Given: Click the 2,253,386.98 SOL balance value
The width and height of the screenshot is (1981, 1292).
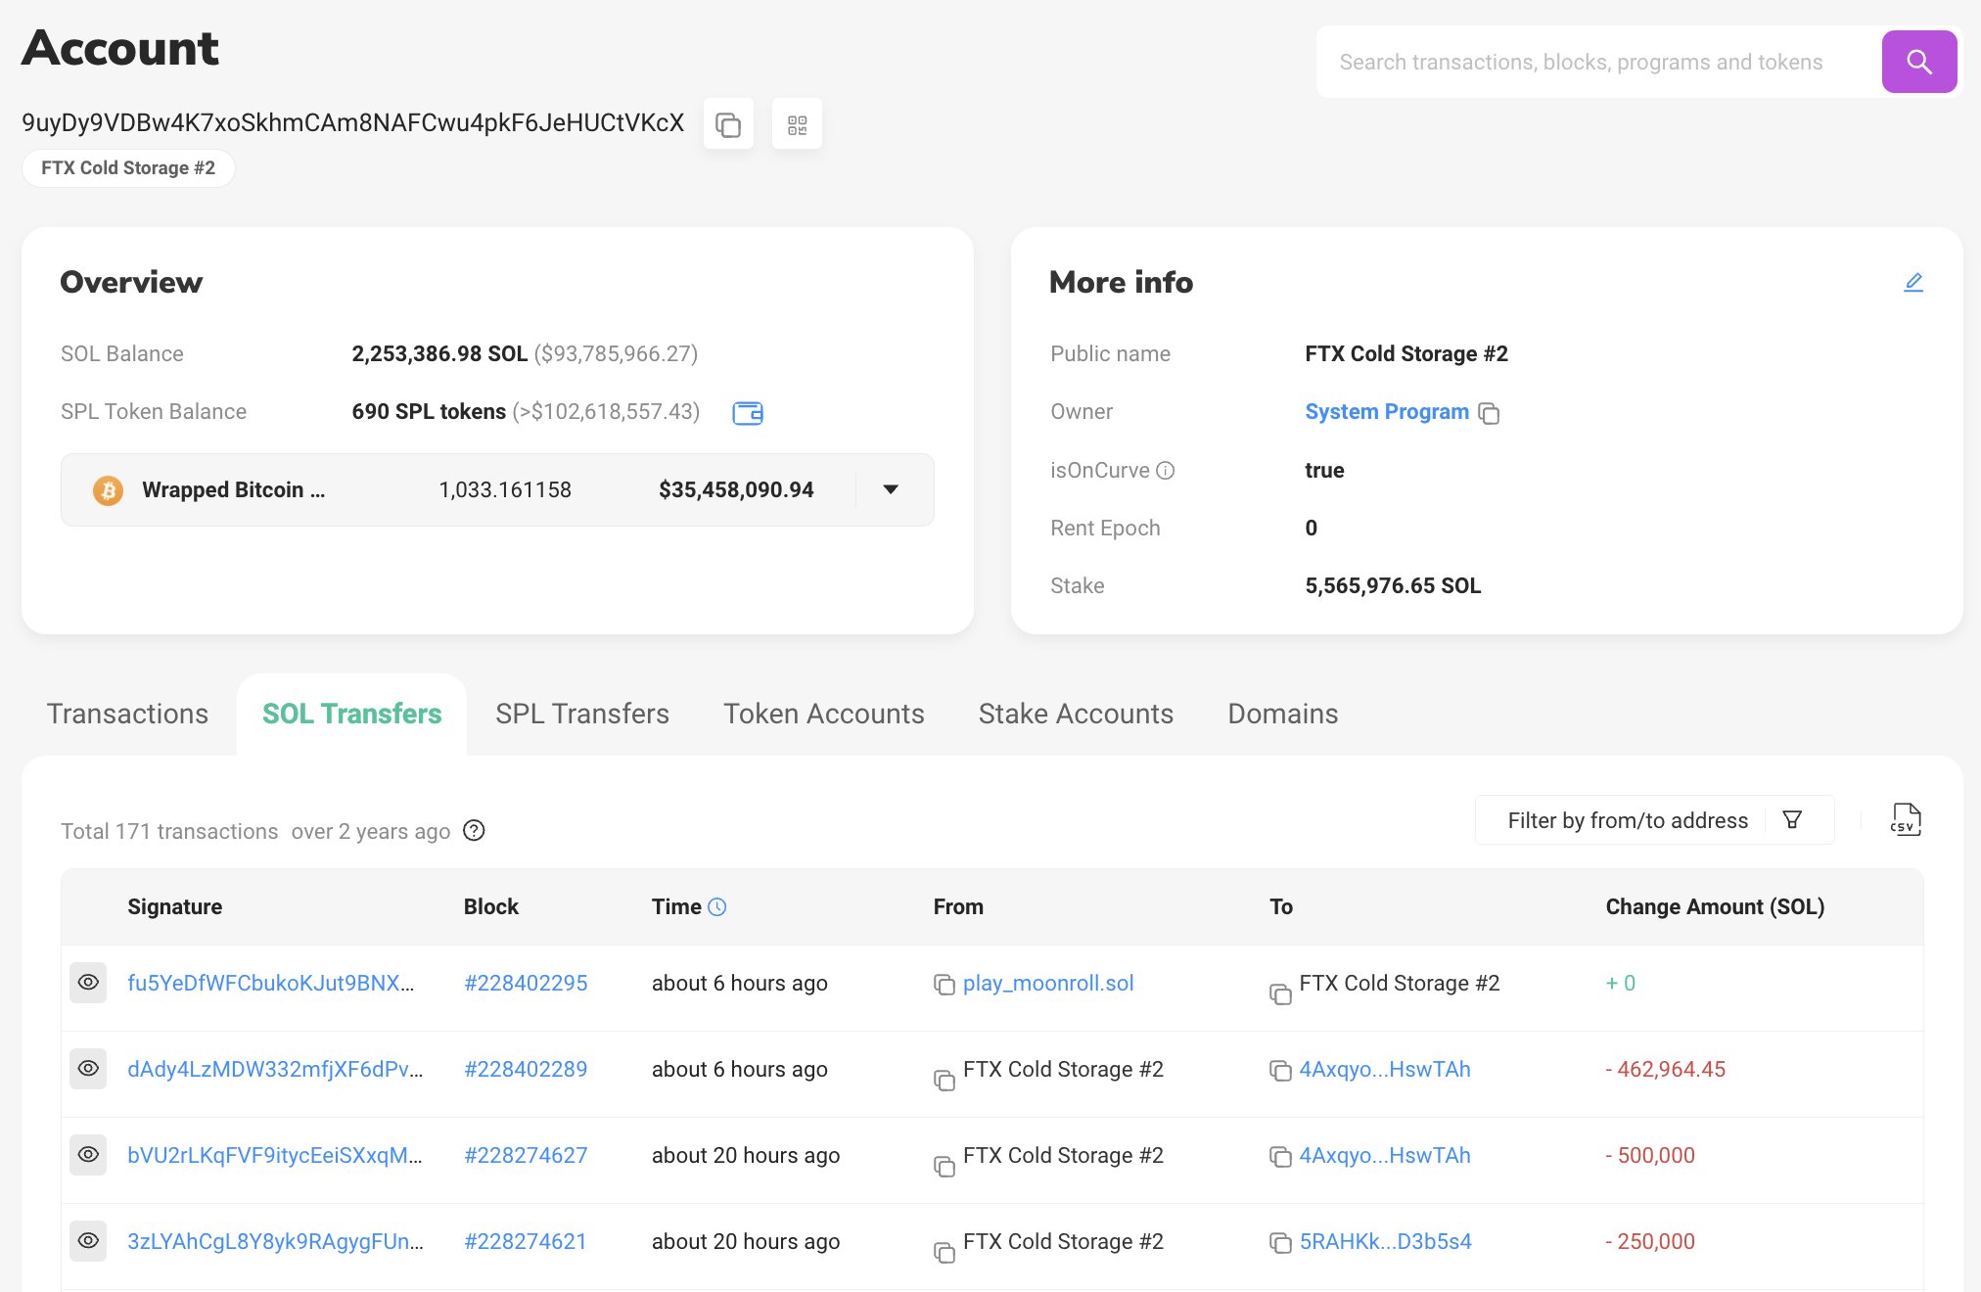Looking at the screenshot, I should [439, 354].
